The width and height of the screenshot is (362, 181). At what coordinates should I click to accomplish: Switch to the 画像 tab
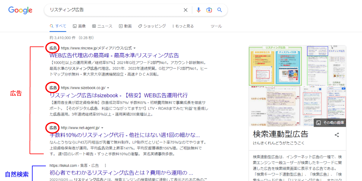coord(79,26)
